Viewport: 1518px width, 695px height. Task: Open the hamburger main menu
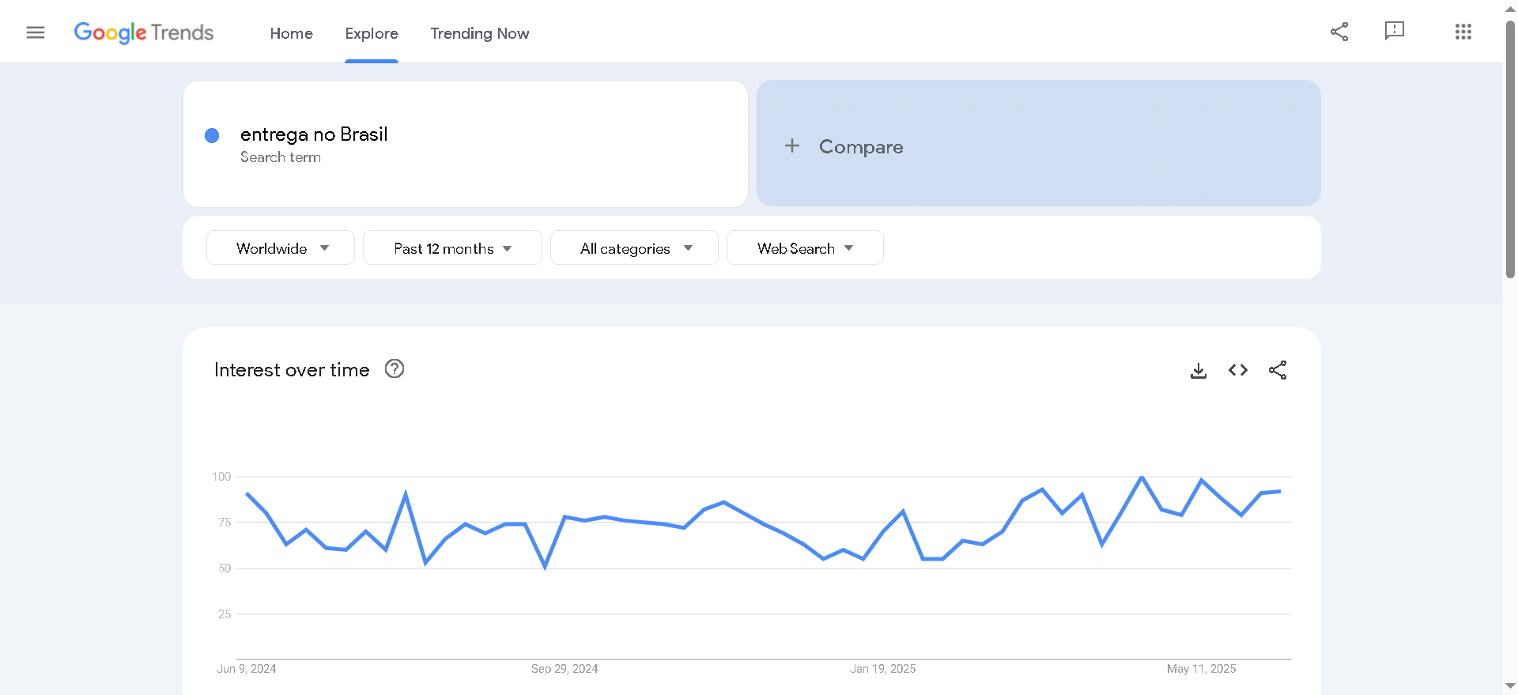click(x=36, y=32)
